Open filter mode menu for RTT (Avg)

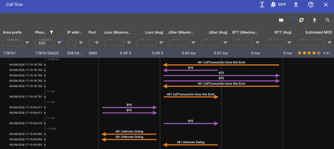pos(290,43)
